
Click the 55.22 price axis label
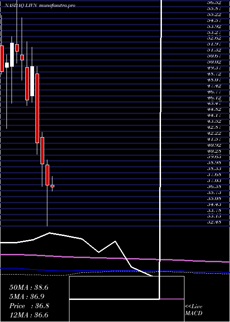tap(214, 14)
